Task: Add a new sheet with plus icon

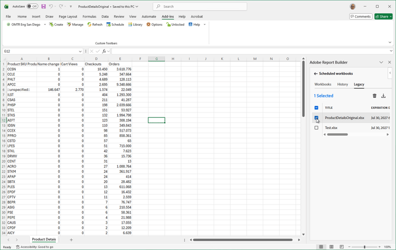Action: pyautogui.click(x=71, y=239)
